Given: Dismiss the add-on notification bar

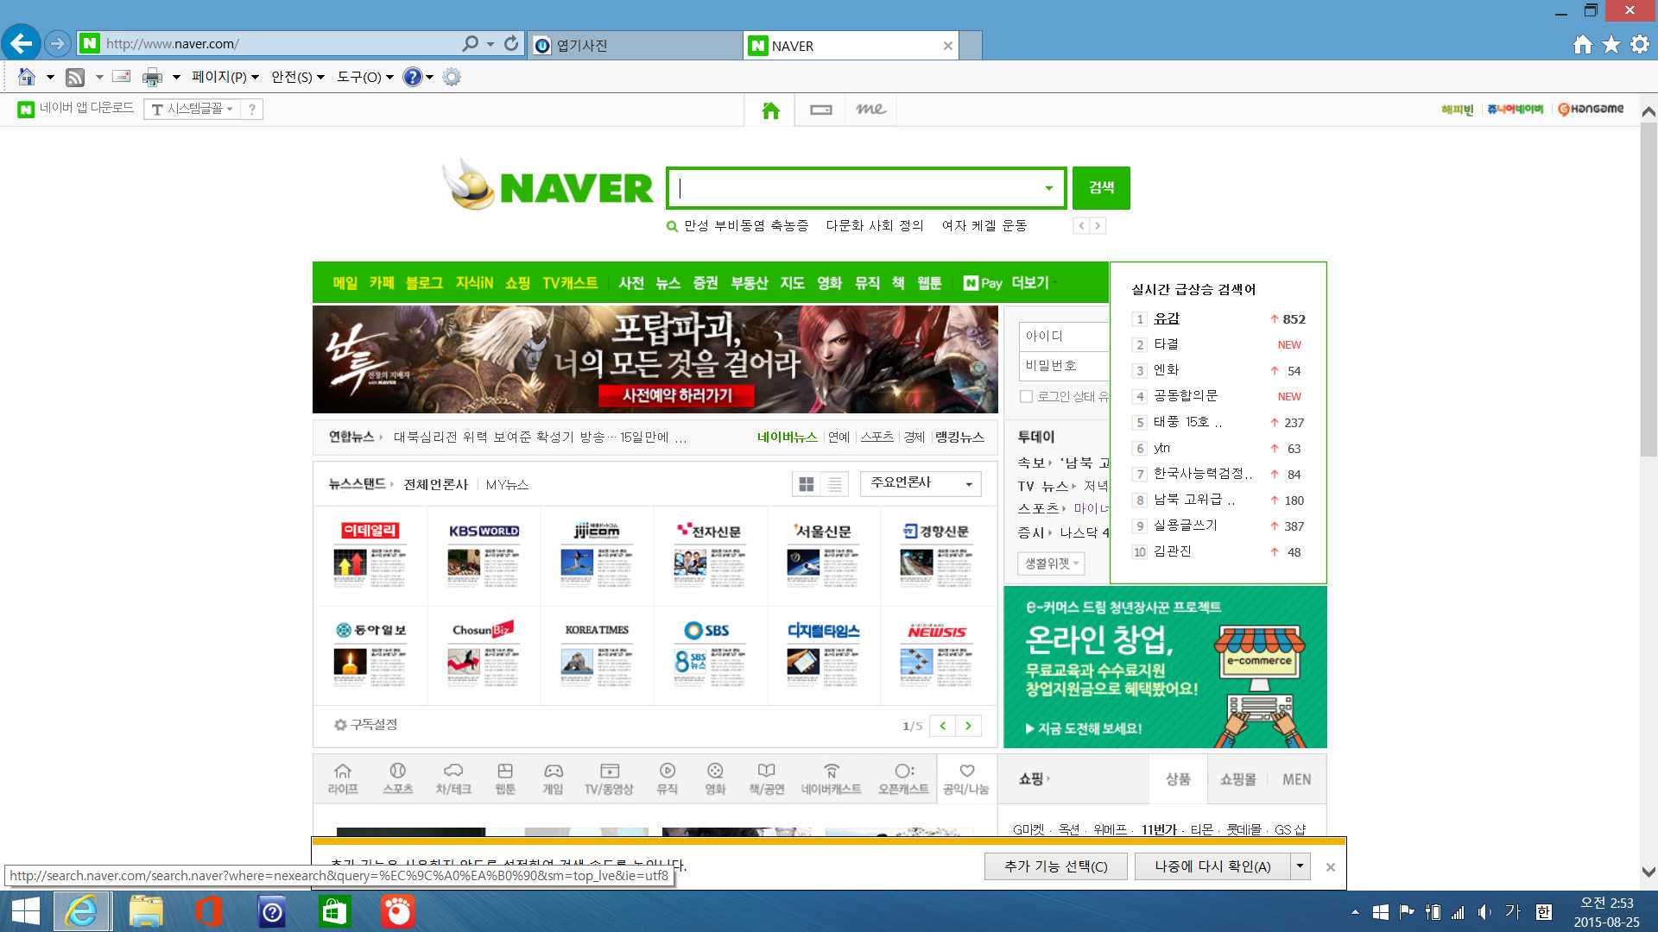Looking at the screenshot, I should pyautogui.click(x=1330, y=867).
